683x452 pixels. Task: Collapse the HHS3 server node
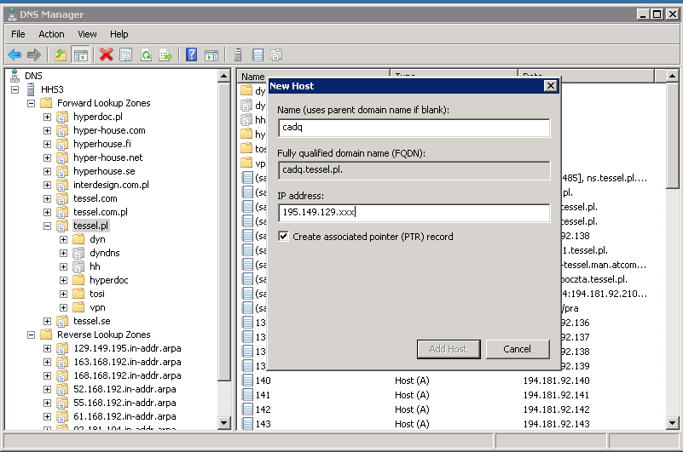14,89
